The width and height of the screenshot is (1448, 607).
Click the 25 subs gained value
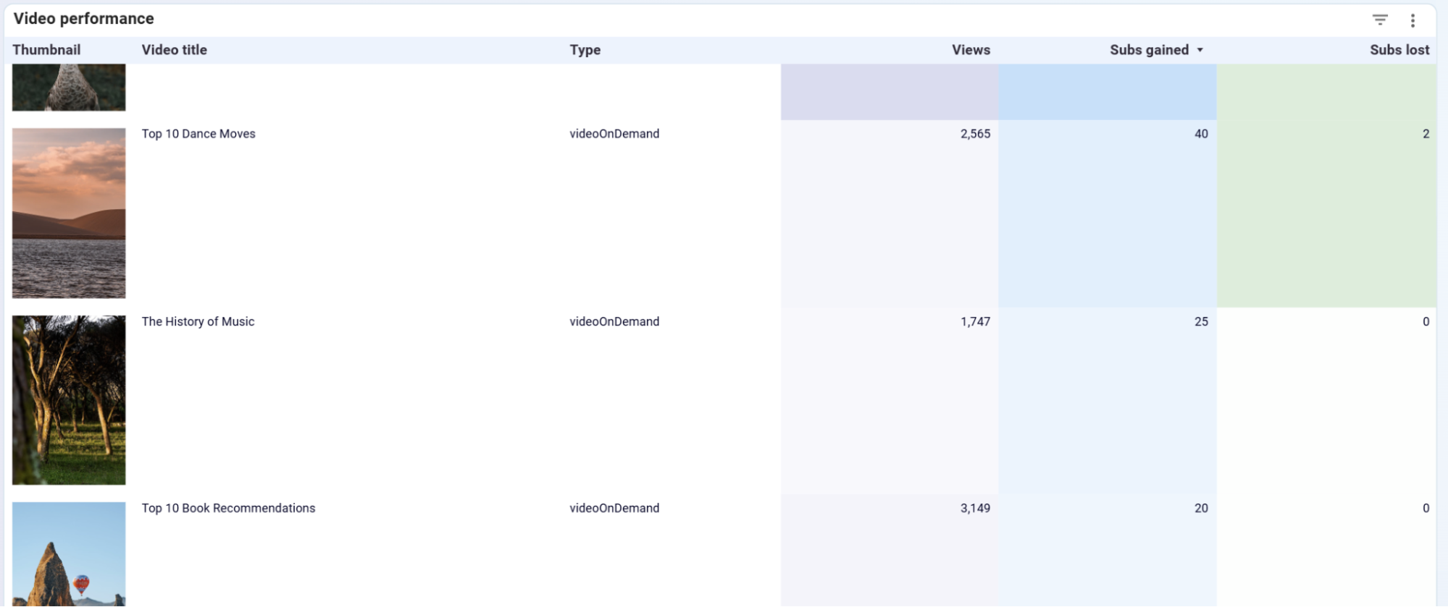pyautogui.click(x=1201, y=322)
